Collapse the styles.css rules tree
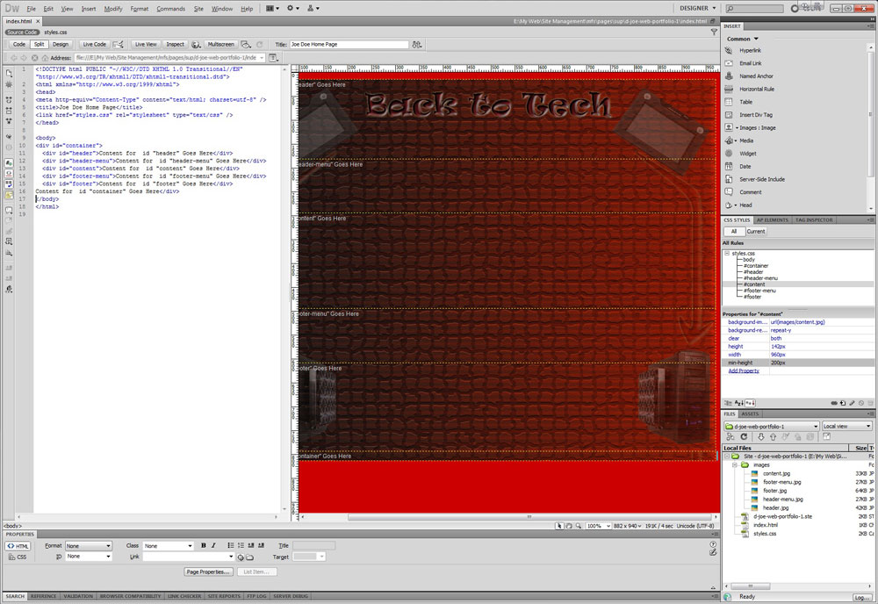The image size is (878, 604). [x=727, y=253]
